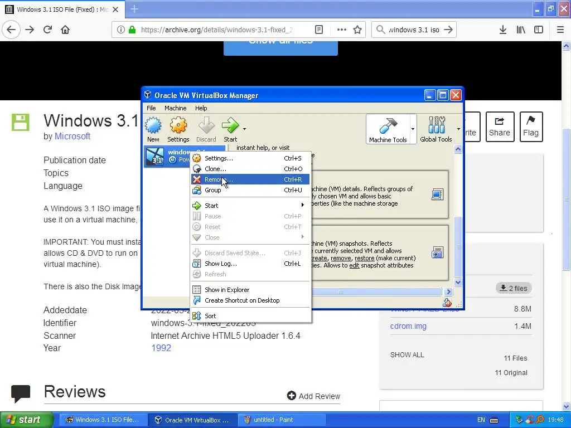Bookmark this page with the star icon

point(357,30)
